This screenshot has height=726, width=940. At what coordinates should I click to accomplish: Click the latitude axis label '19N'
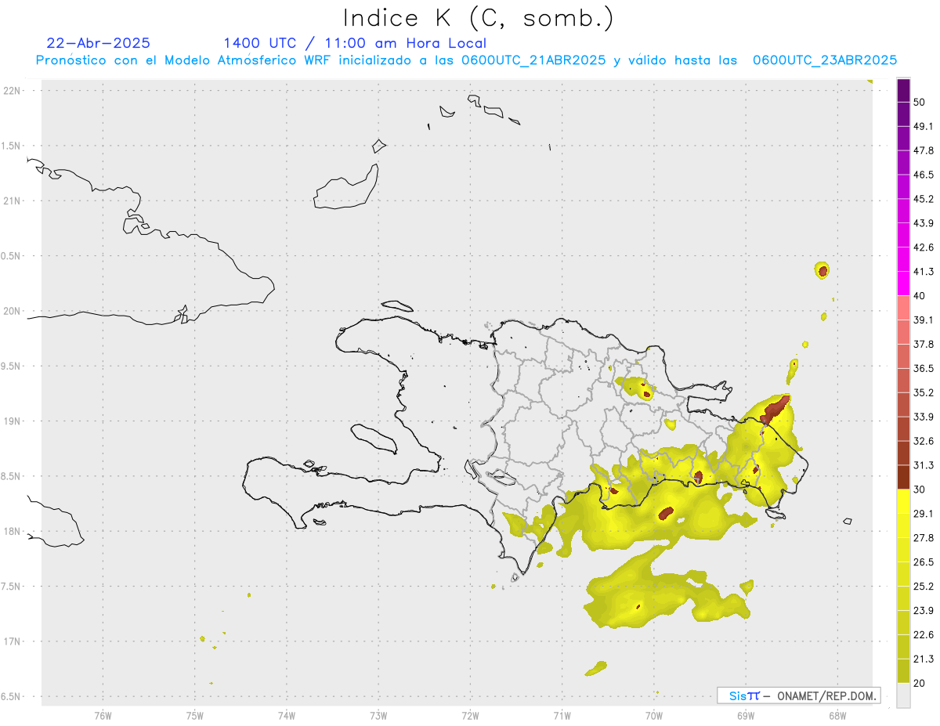click(13, 421)
